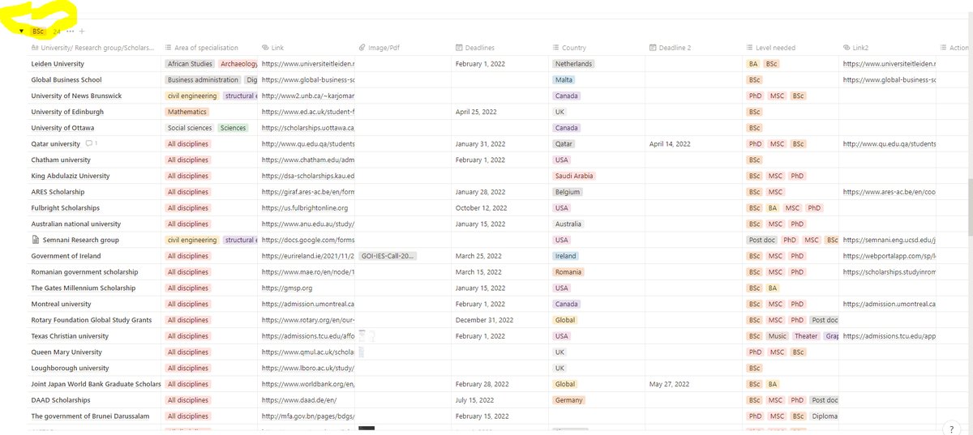Select the King Abdulaziz University entry

point(71,176)
